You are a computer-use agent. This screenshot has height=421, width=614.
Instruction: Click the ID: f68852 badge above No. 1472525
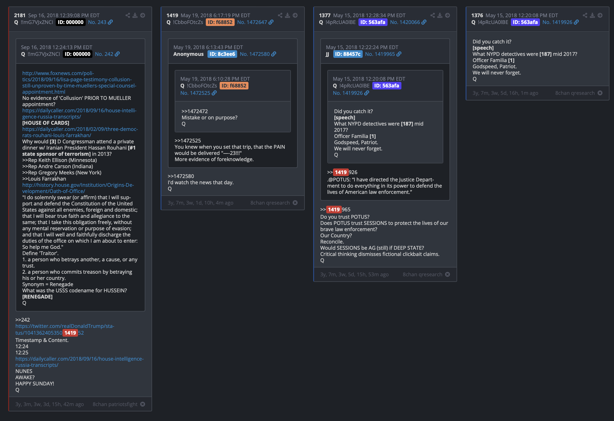tap(234, 85)
